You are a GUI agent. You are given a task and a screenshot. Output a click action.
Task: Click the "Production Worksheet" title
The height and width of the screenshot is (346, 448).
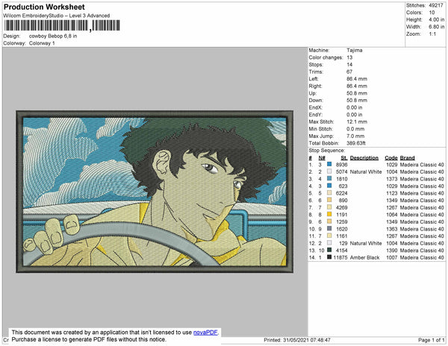pos(44,7)
